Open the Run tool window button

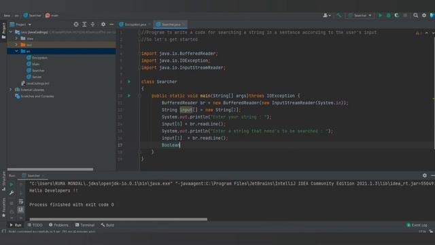[16, 225]
